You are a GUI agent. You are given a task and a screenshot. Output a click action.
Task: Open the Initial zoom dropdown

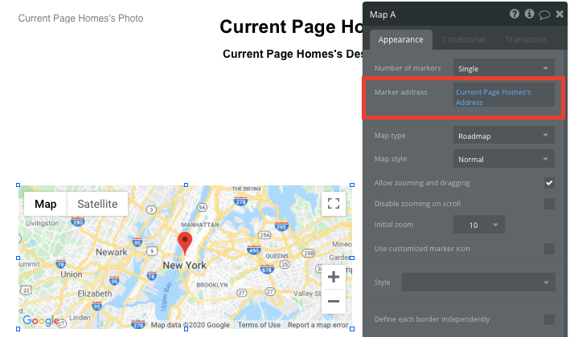point(479,225)
